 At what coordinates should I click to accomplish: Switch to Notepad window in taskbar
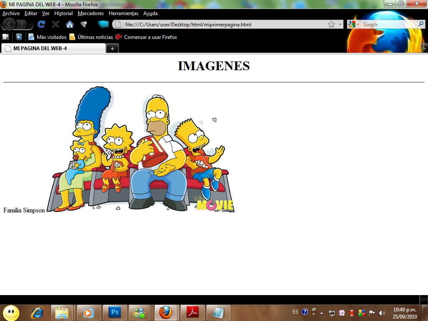point(219,313)
